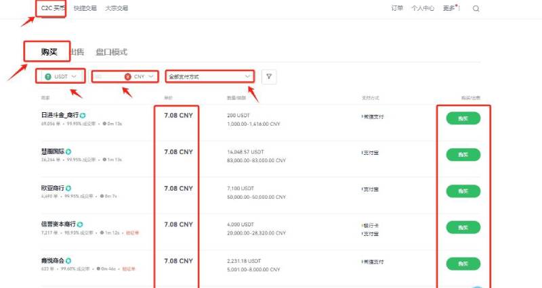542x288 pixels.
Task: Open the filter funnel icon
Action: 269,76
